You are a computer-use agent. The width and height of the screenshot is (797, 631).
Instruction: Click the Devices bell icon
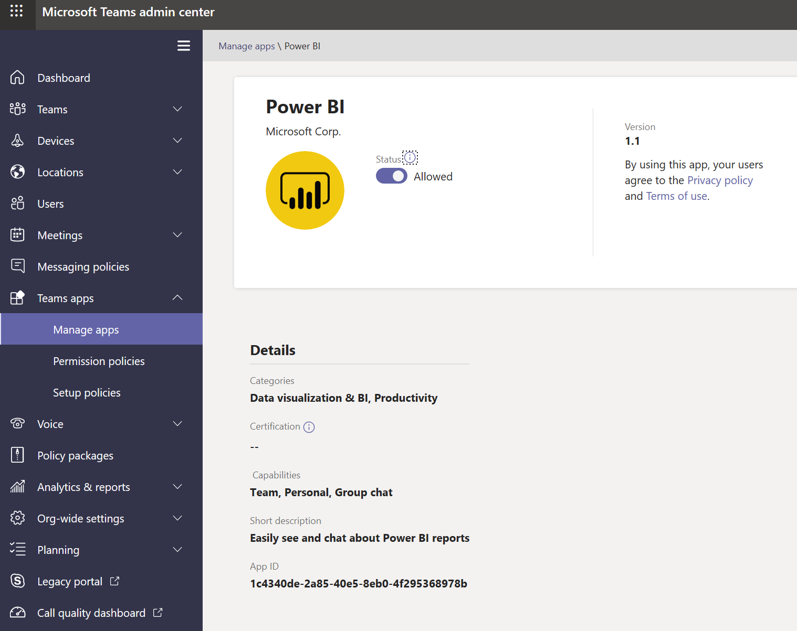click(x=17, y=141)
